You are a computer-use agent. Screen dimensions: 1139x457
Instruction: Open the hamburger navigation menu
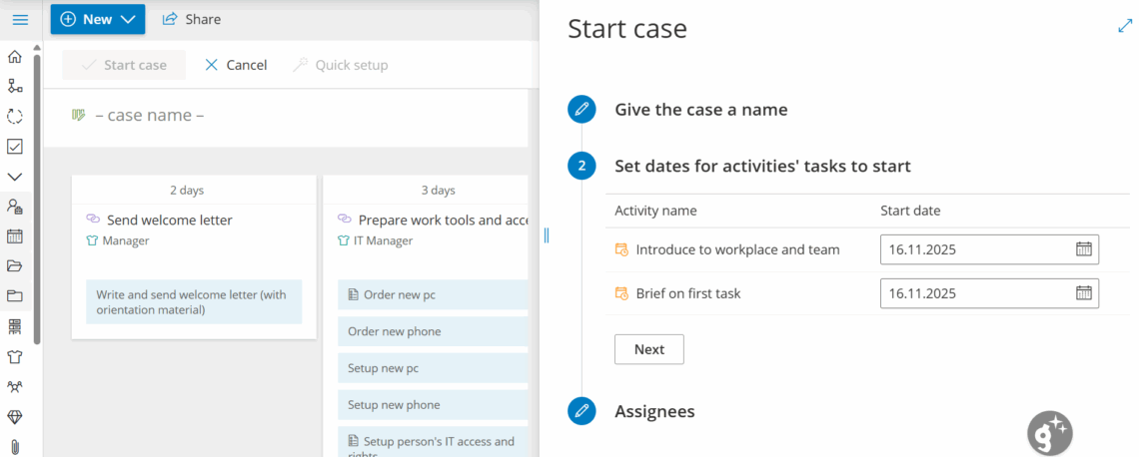pyautogui.click(x=20, y=20)
